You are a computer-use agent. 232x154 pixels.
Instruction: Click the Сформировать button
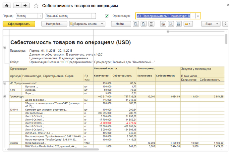[x=19, y=24]
